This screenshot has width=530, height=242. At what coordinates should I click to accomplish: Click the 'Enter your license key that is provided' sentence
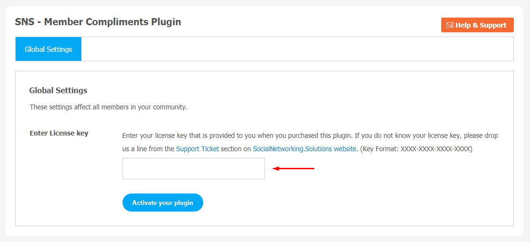(x=237, y=136)
